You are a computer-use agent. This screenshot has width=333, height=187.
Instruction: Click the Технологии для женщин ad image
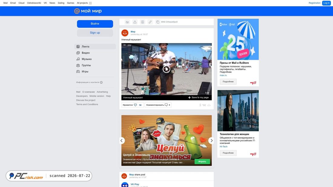(238, 111)
